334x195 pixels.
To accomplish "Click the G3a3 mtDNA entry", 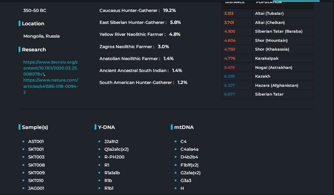I will pos(186,181).
